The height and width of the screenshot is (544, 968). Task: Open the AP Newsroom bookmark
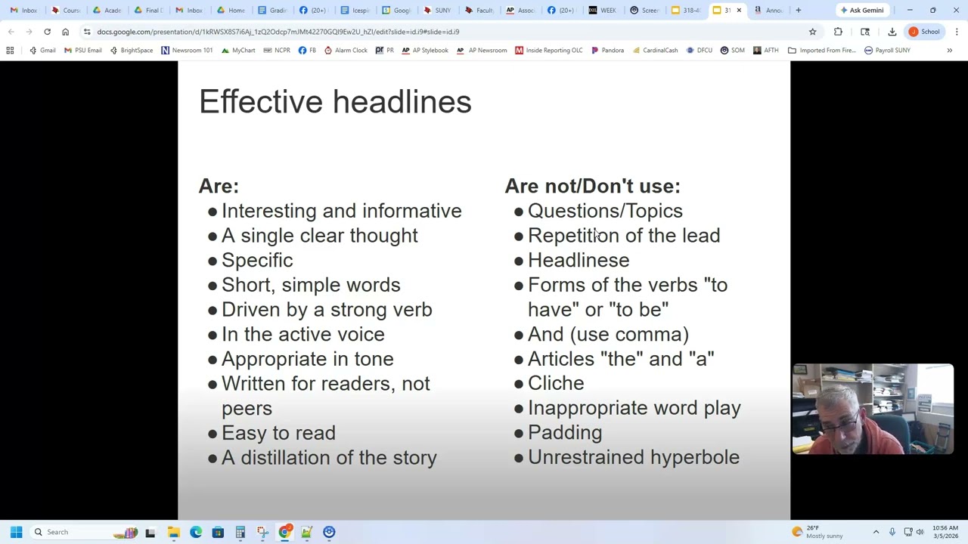[482, 50]
